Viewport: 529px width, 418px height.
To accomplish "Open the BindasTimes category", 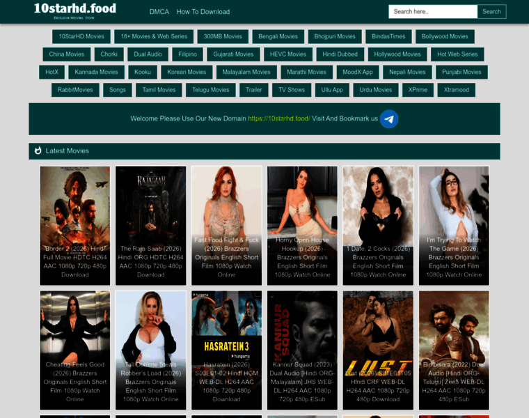I will [x=388, y=36].
